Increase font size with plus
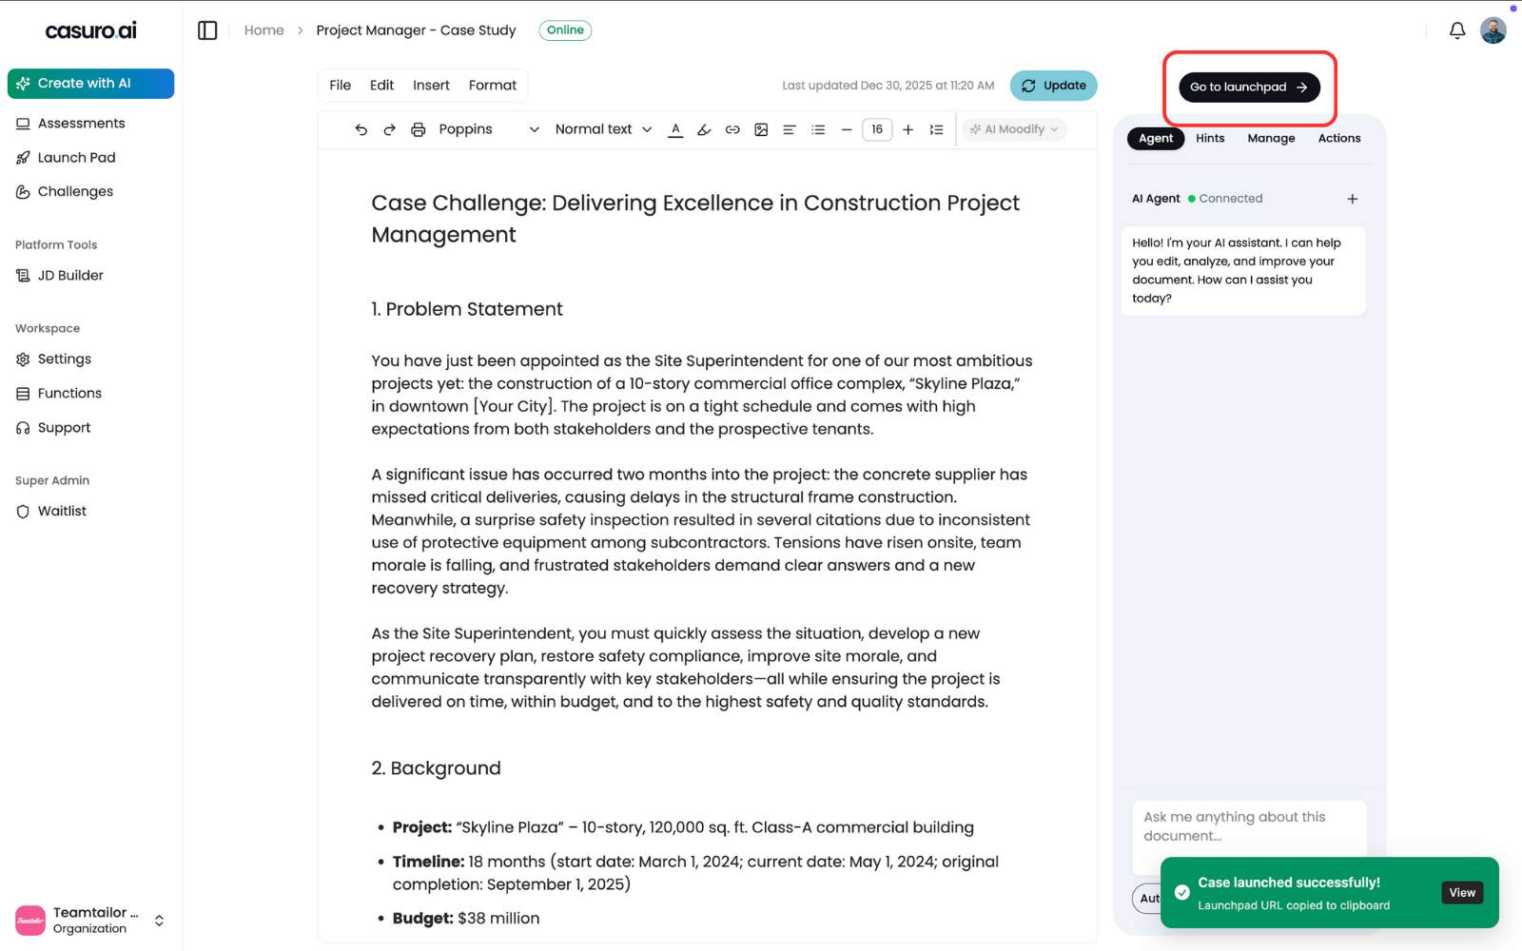The height and width of the screenshot is (951, 1522). pos(907,129)
